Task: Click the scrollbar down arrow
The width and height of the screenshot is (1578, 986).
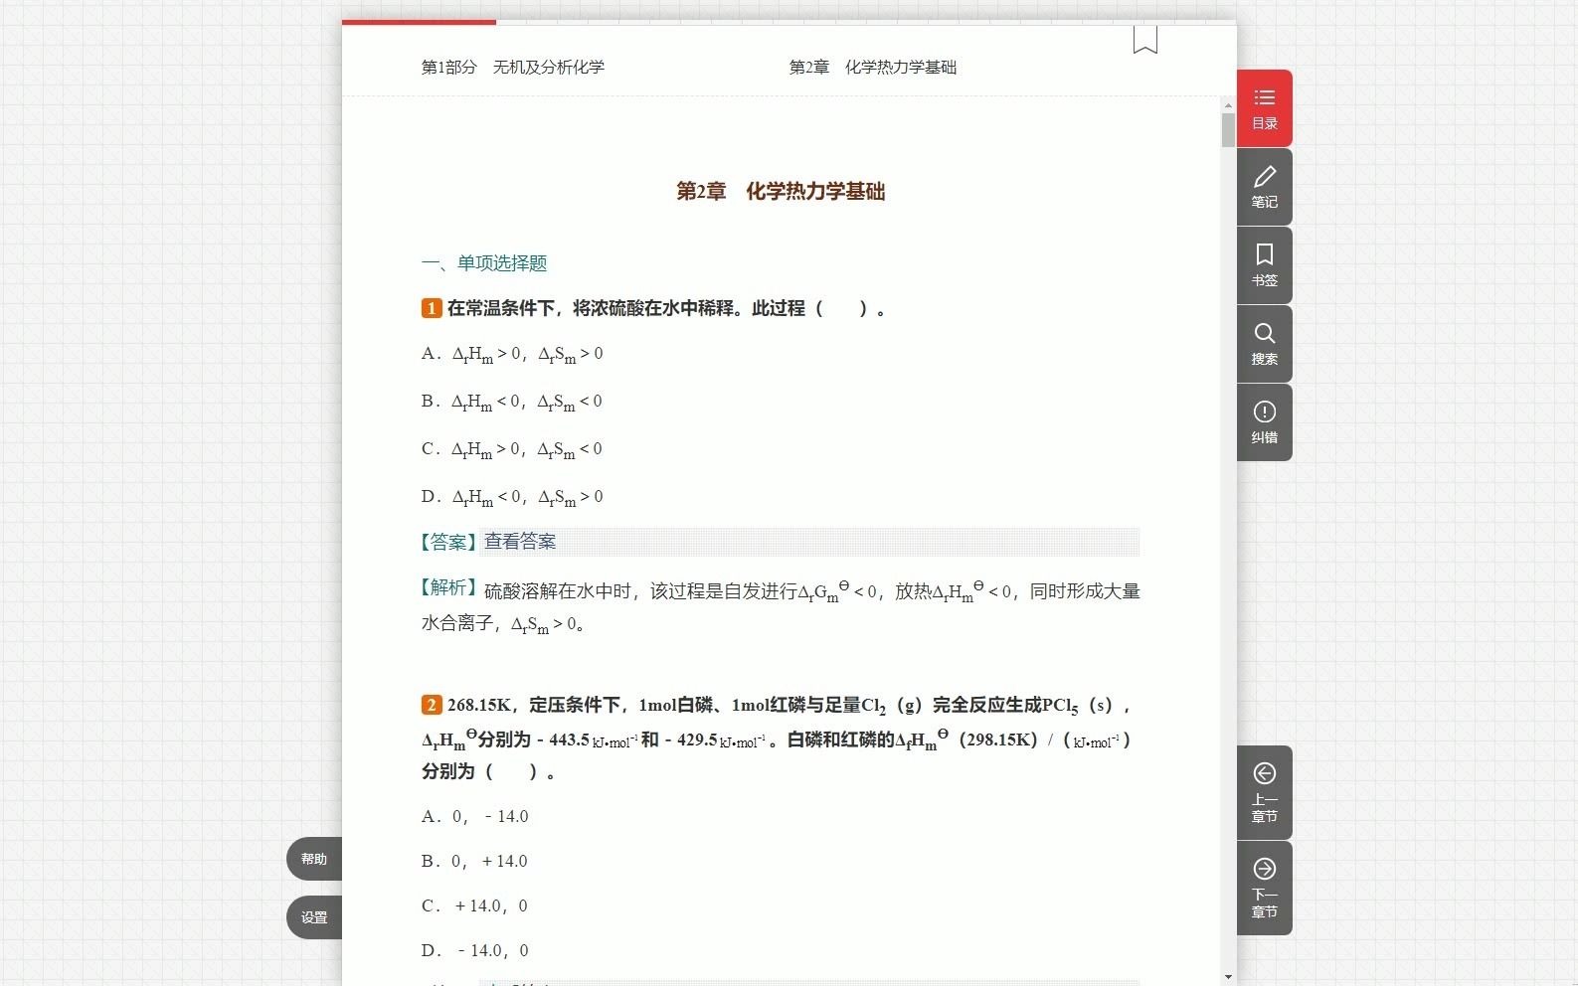Action: tap(1228, 977)
